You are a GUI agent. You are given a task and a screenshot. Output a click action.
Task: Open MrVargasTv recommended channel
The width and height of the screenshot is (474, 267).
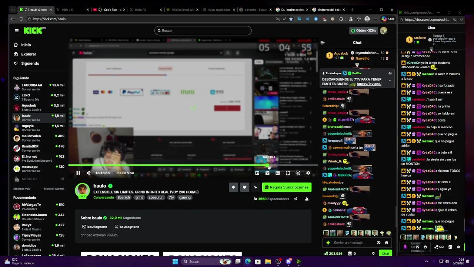[39, 207]
